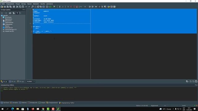Click the Clear All Breakpoints icon
The width and height of the screenshot is (198, 111).
point(77,7)
